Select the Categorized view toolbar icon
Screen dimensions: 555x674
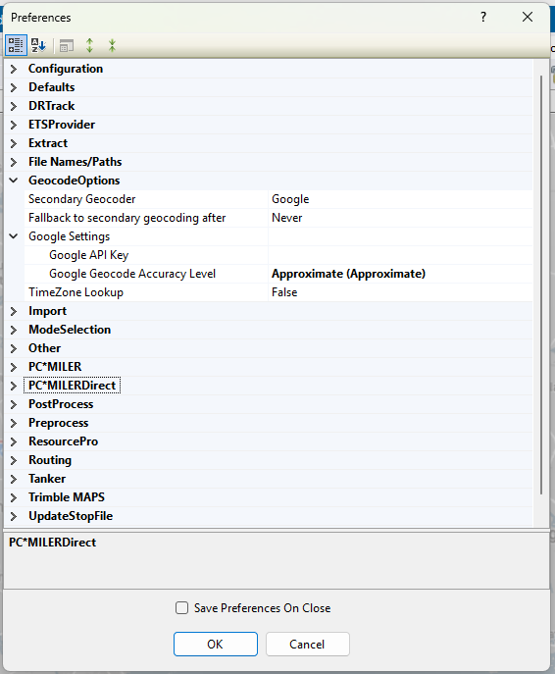pos(16,45)
